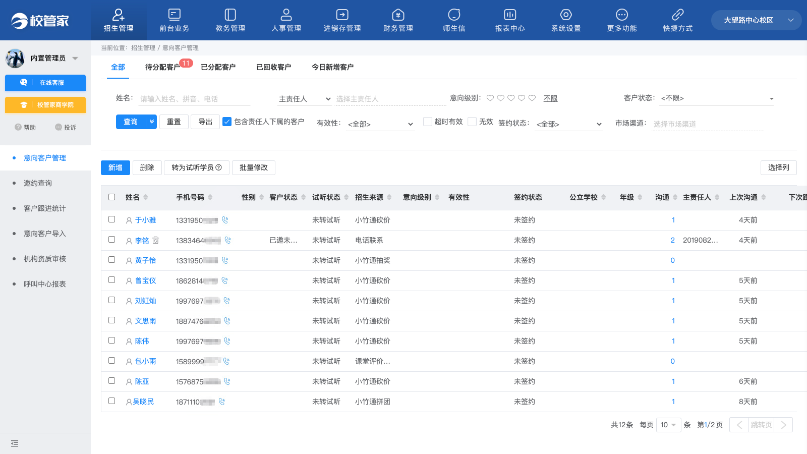Collapse the sidebar with the bottom menu icon
The image size is (807, 454).
(x=15, y=443)
